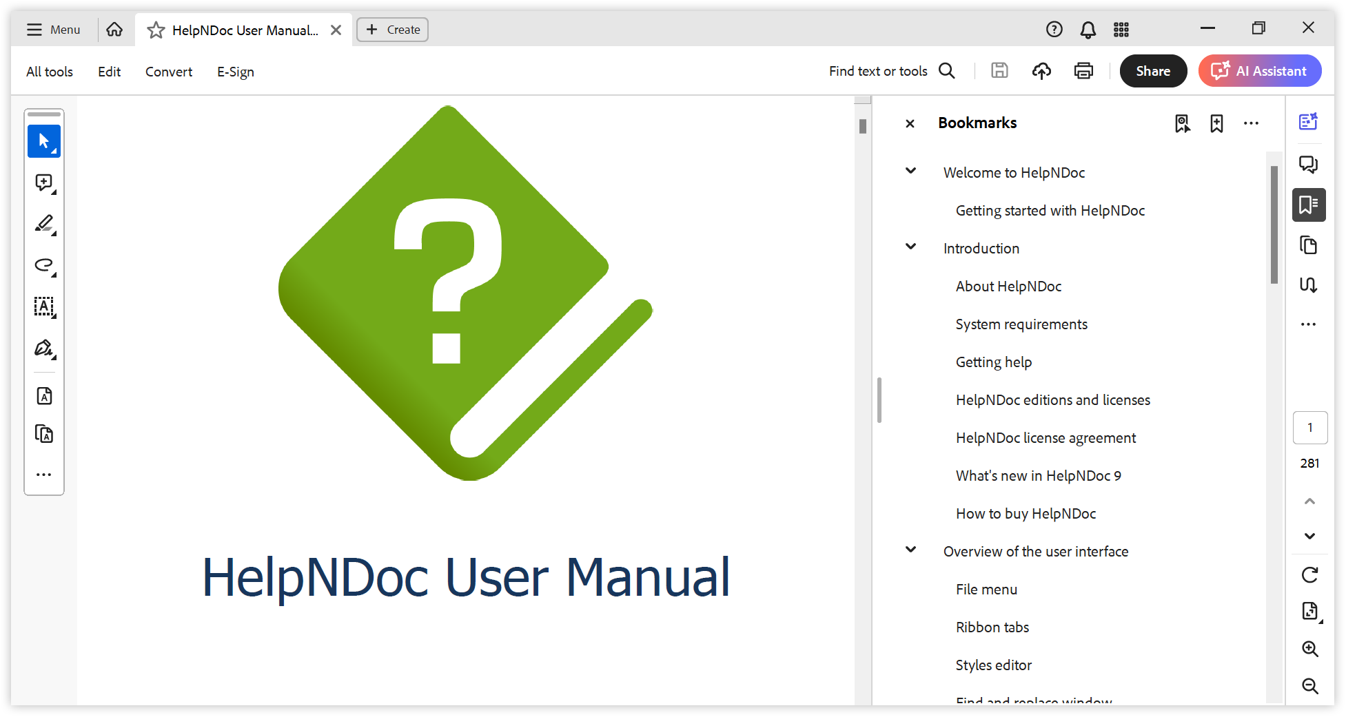
Task: Toggle the bookmarks panel side icon
Action: click(1309, 205)
